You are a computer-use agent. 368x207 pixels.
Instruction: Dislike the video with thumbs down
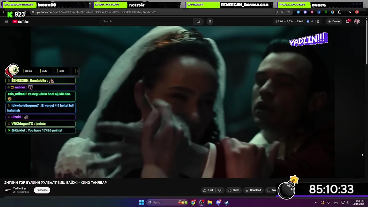(x=220, y=190)
